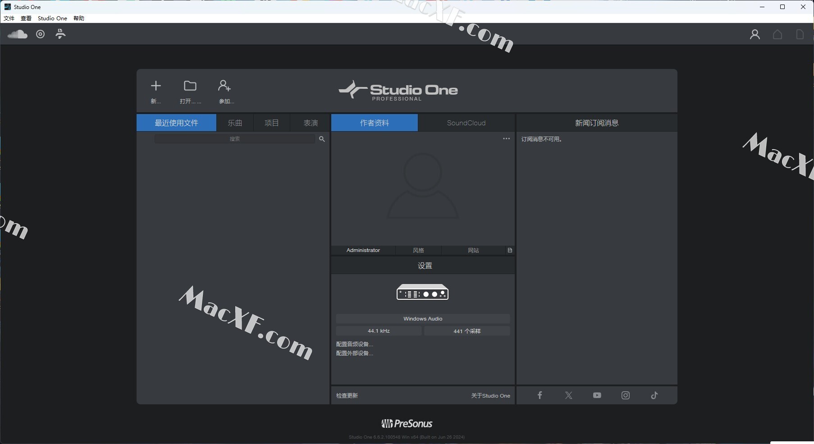Open 配置音频设备... link

(355, 344)
